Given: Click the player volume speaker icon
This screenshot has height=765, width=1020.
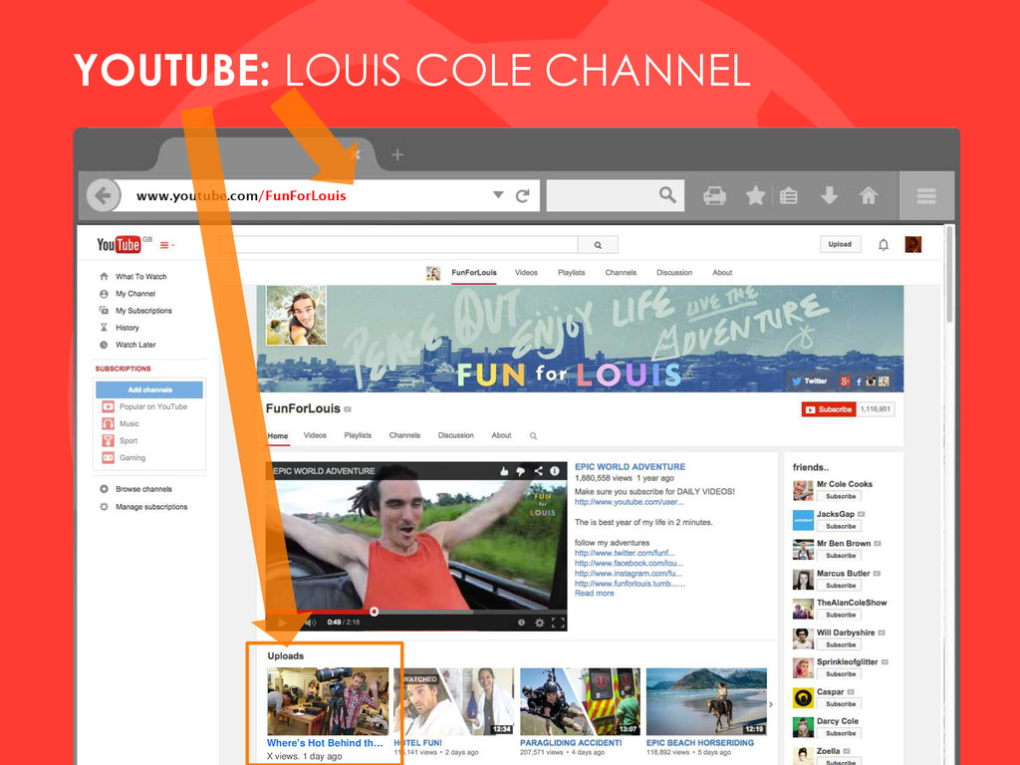Looking at the screenshot, I should [311, 623].
